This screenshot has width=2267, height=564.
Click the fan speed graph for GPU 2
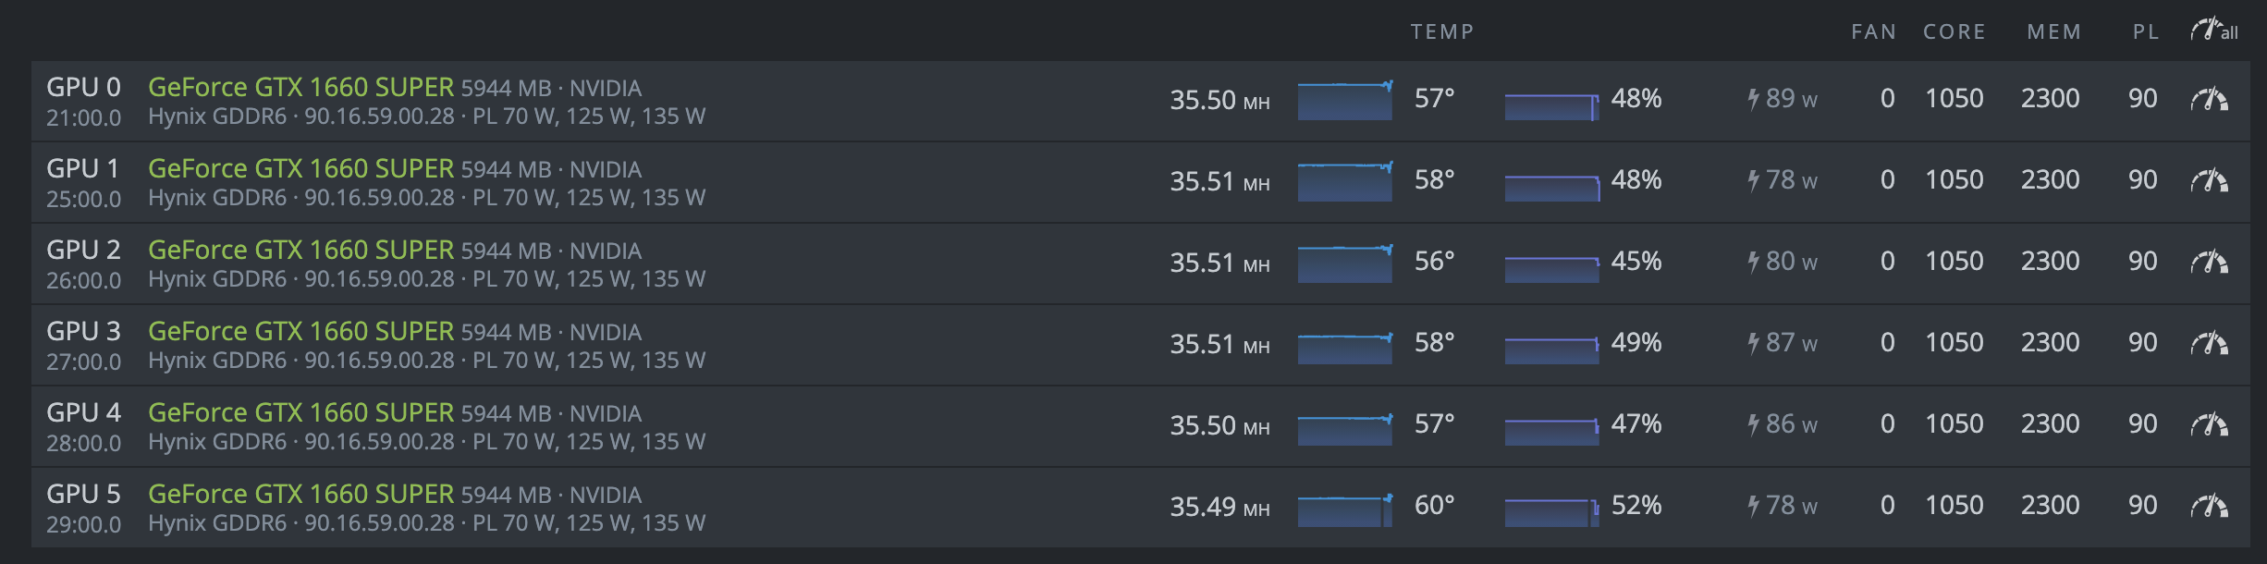coord(1551,268)
